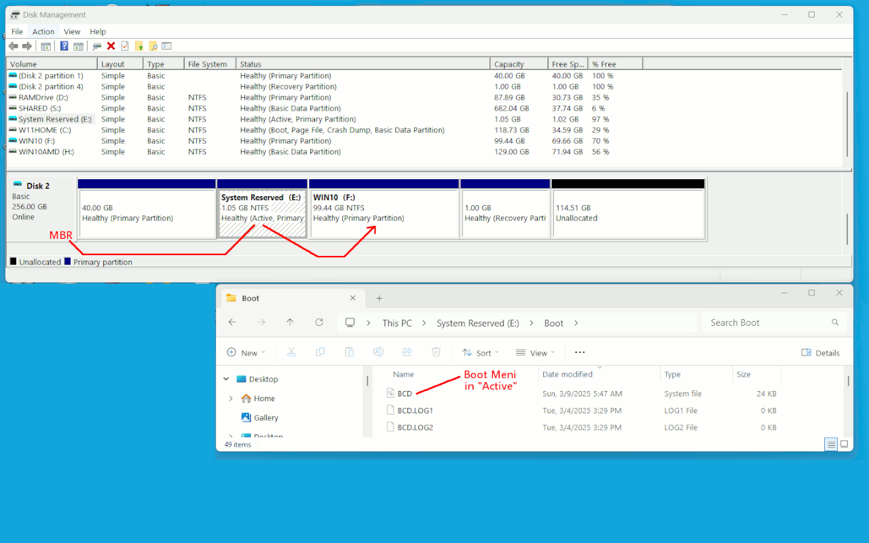Open the Sort dropdown in Explorer

[481, 352]
